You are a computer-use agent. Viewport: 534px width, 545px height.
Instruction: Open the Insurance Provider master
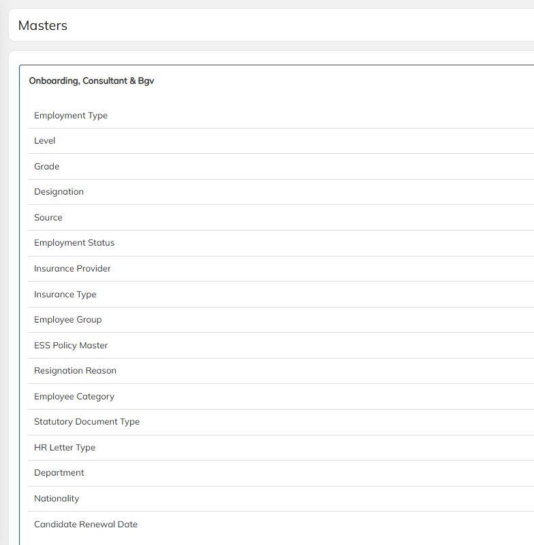point(72,269)
